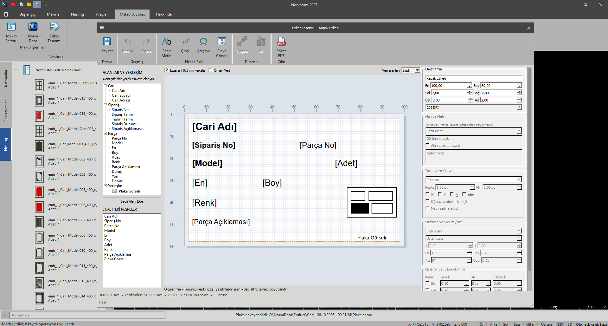Open the 203 DPI dropdown

[474, 108]
